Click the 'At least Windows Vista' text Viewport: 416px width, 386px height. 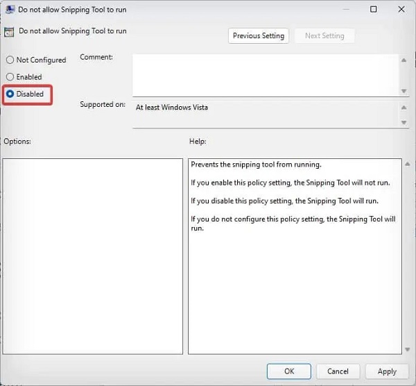click(x=172, y=108)
